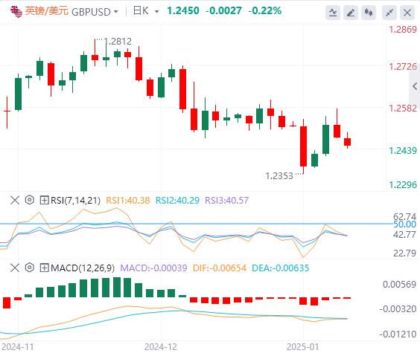
Task: Click the RSI(7,14,21) indicator label
Action: pyautogui.click(x=75, y=200)
